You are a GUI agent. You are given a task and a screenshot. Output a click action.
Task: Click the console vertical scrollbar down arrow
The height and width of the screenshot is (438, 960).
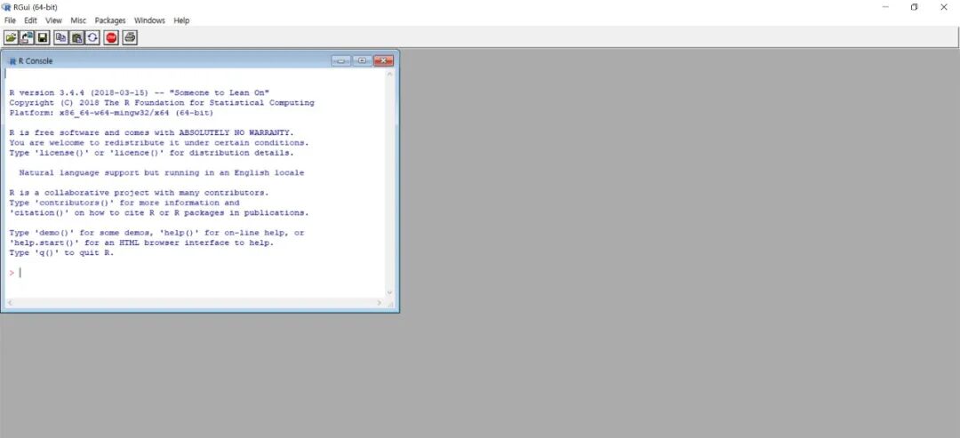390,292
